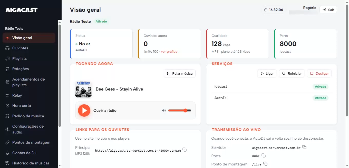Click the gauge icon beside Visão geral

(x=7, y=38)
